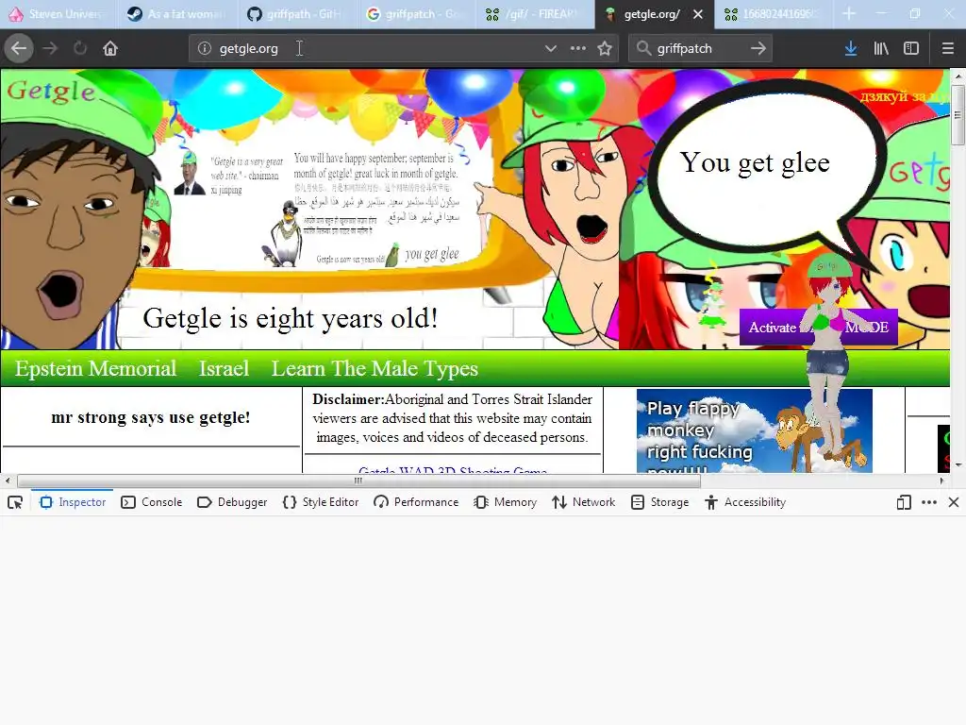This screenshot has height=725, width=966.
Task: Switch to the griffpath GitHub tab
Action: pos(296,13)
